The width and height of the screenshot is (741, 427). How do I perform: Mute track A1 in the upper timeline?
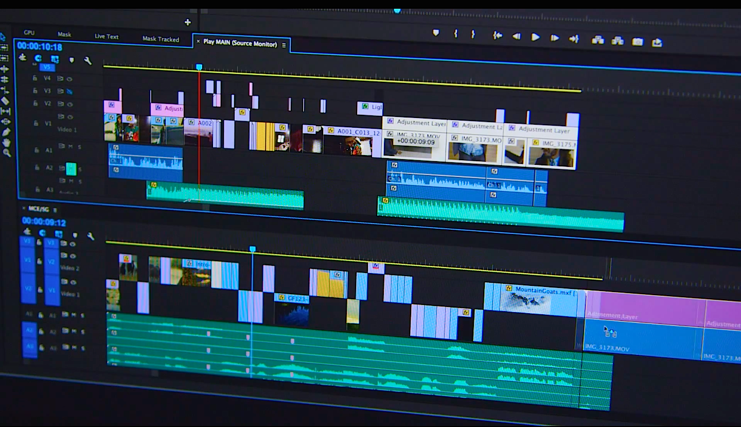pyautogui.click(x=70, y=147)
